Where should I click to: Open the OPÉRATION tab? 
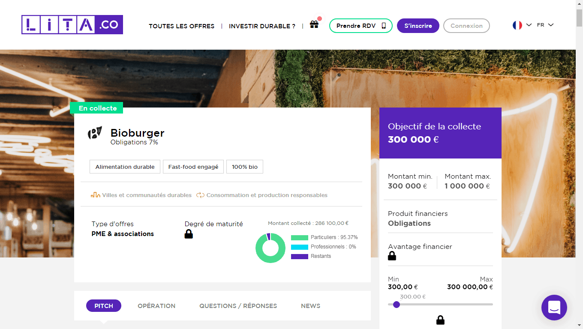point(156,305)
